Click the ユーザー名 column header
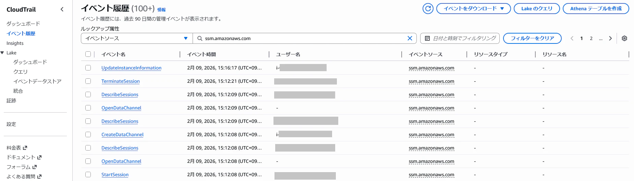 pyautogui.click(x=288, y=54)
